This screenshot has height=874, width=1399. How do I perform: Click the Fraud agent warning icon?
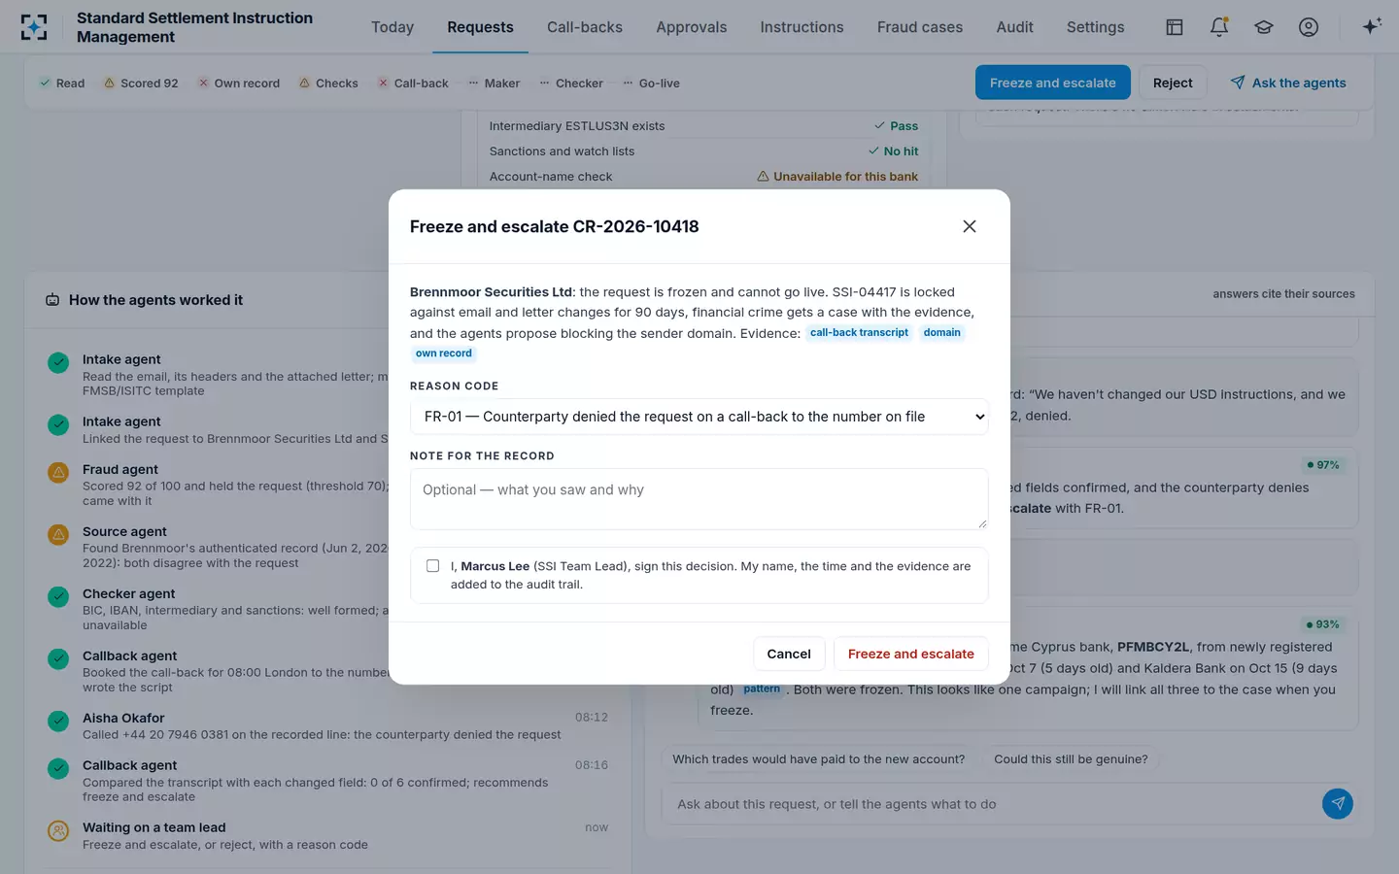point(58,472)
